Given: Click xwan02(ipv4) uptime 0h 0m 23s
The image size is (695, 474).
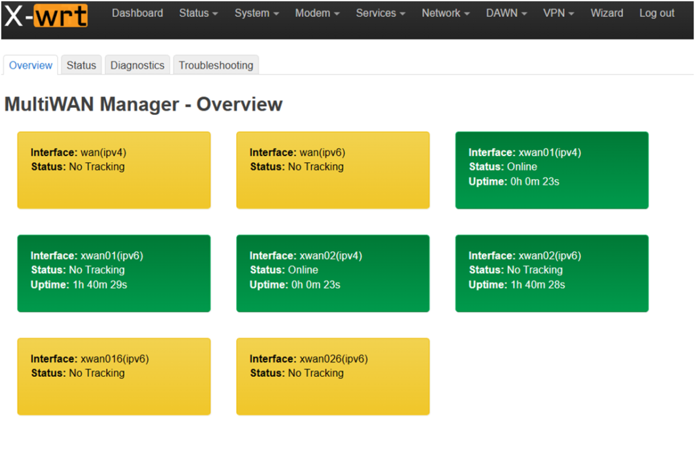Looking at the screenshot, I should (316, 285).
